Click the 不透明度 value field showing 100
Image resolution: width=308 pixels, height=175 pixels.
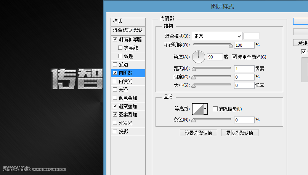244,45
